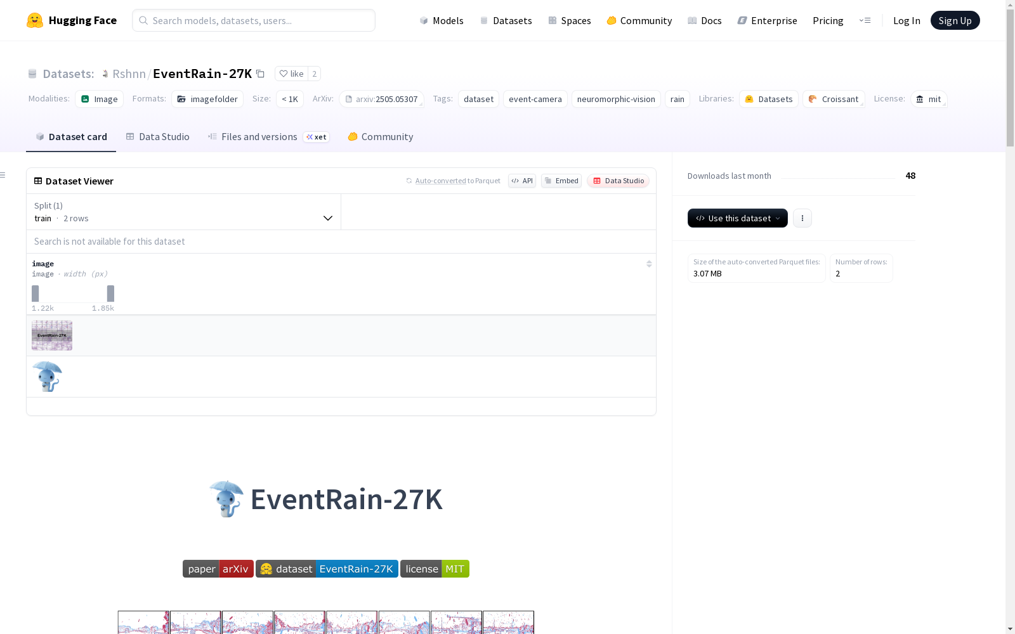Screen dimensions: 1015x634
Task: Click the API button
Action: click(x=522, y=181)
